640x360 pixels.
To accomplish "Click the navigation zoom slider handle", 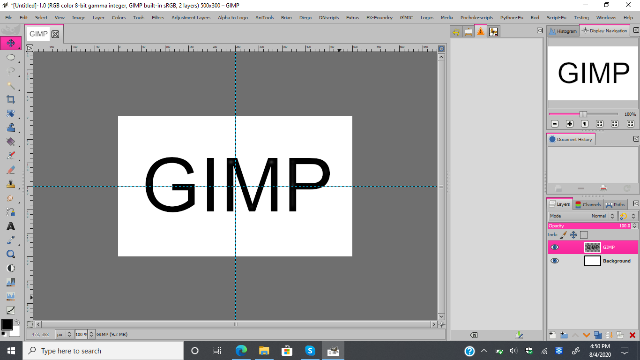I will coord(583,114).
